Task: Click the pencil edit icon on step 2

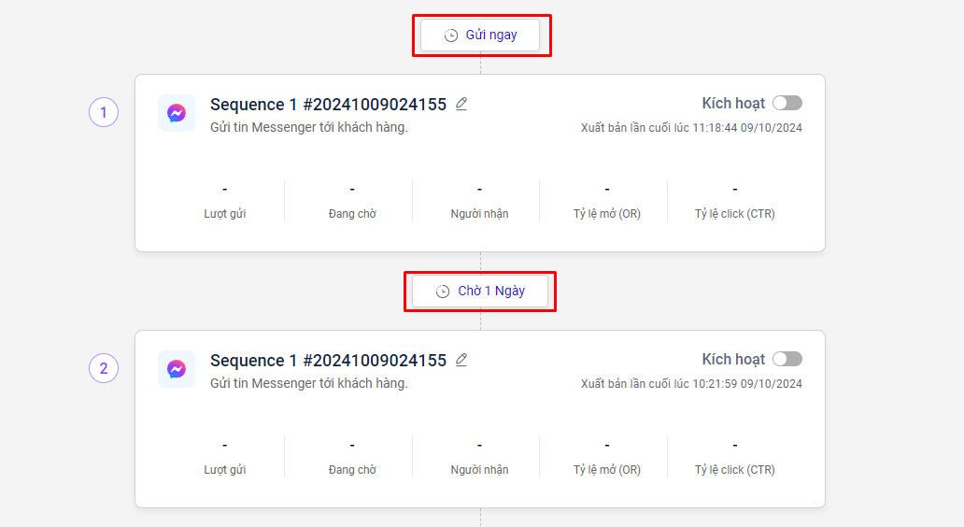Action: (x=461, y=360)
